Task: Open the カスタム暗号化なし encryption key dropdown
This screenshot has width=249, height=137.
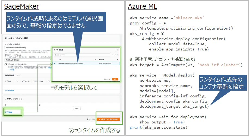Action: point(29,60)
